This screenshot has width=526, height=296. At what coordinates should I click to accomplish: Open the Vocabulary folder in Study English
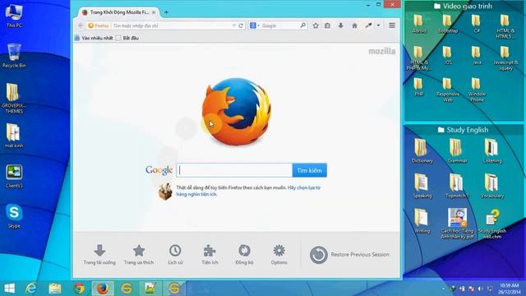click(x=492, y=186)
